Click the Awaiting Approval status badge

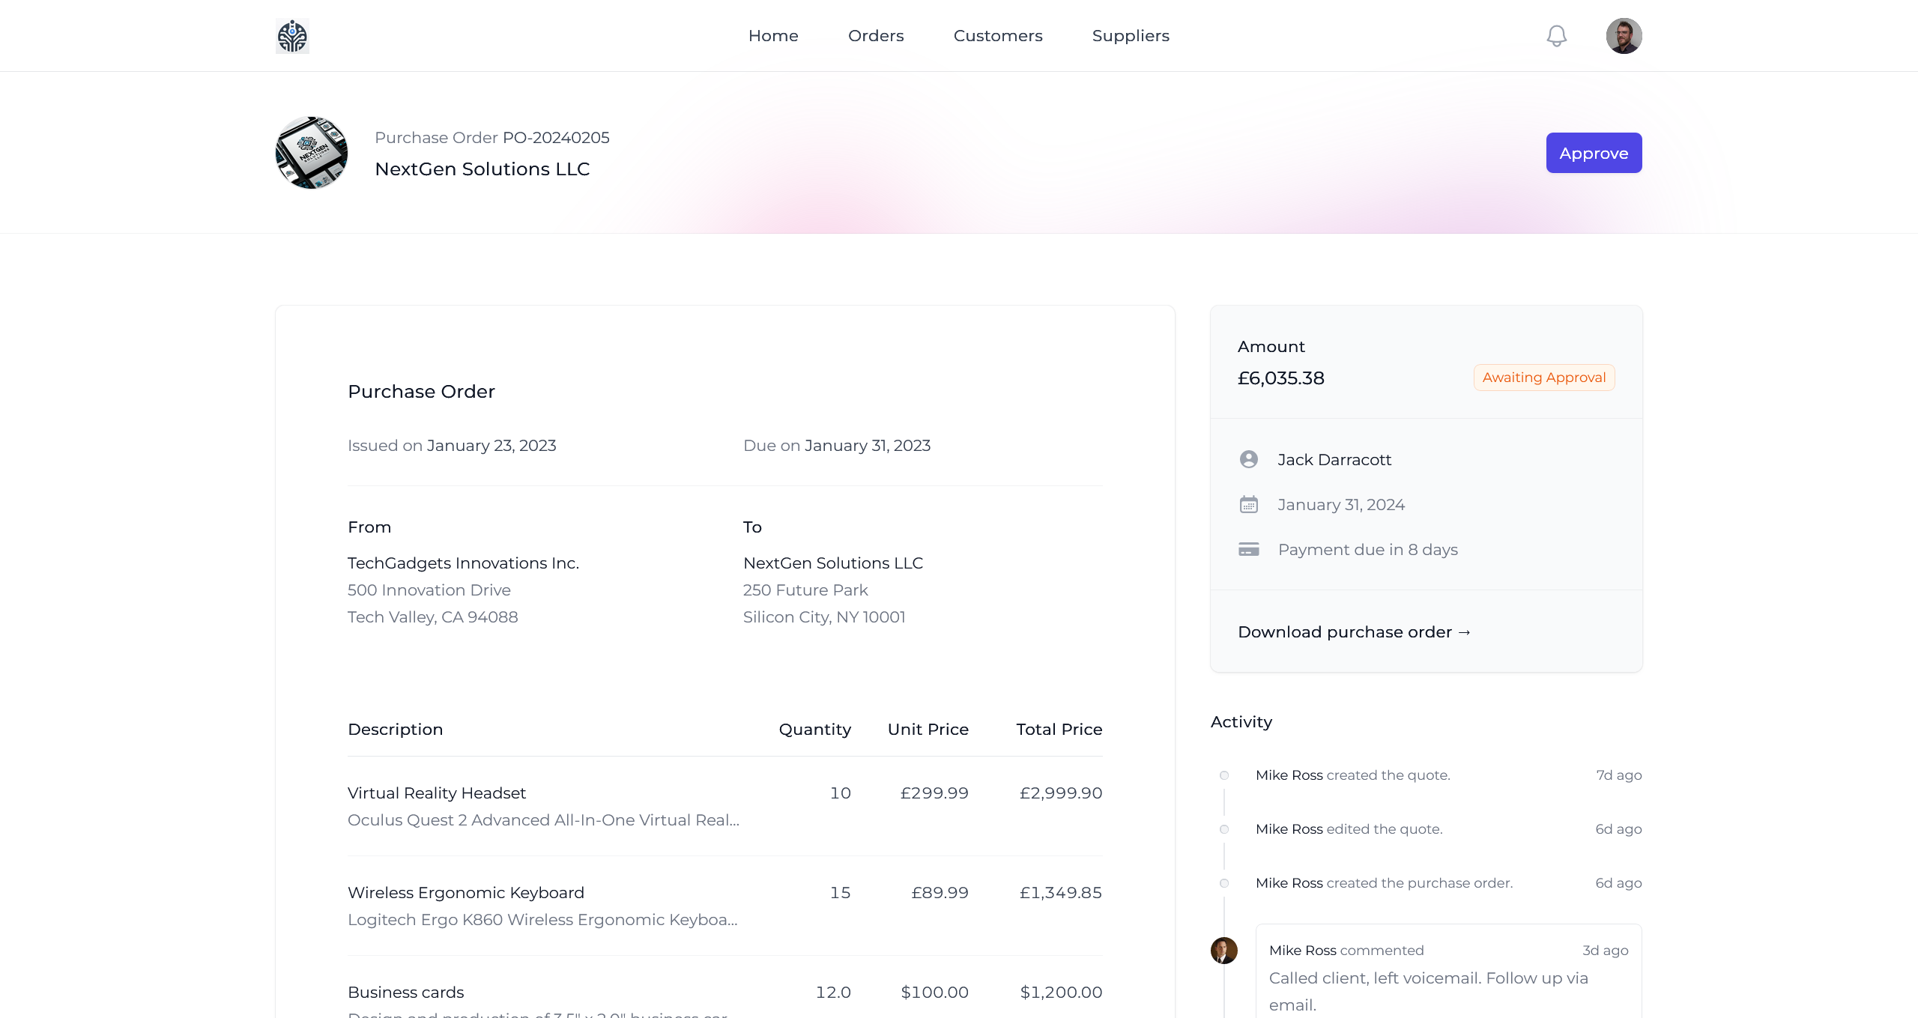click(x=1543, y=378)
